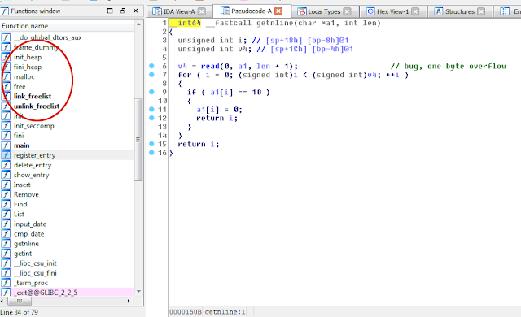Click the Function name column header
The width and height of the screenshot is (521, 317).
(67, 26)
